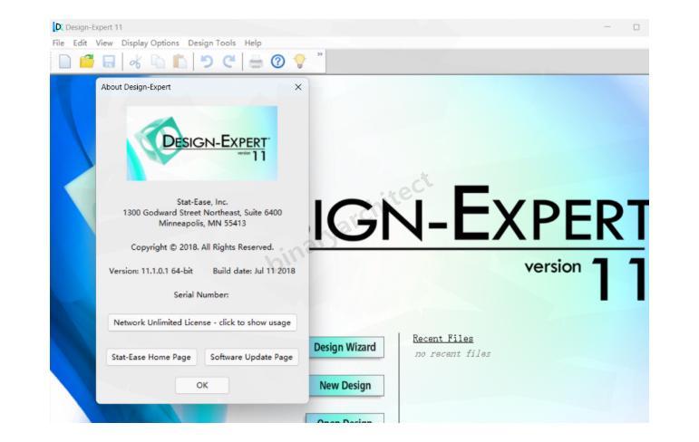Expand the toolbar overflow chevron
Image resolution: width=699 pixels, height=442 pixels.
pyautogui.click(x=320, y=54)
